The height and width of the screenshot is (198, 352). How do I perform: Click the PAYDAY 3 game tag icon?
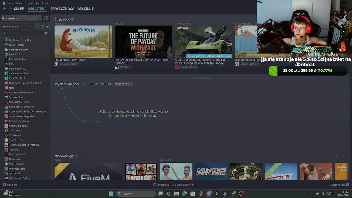click(117, 67)
